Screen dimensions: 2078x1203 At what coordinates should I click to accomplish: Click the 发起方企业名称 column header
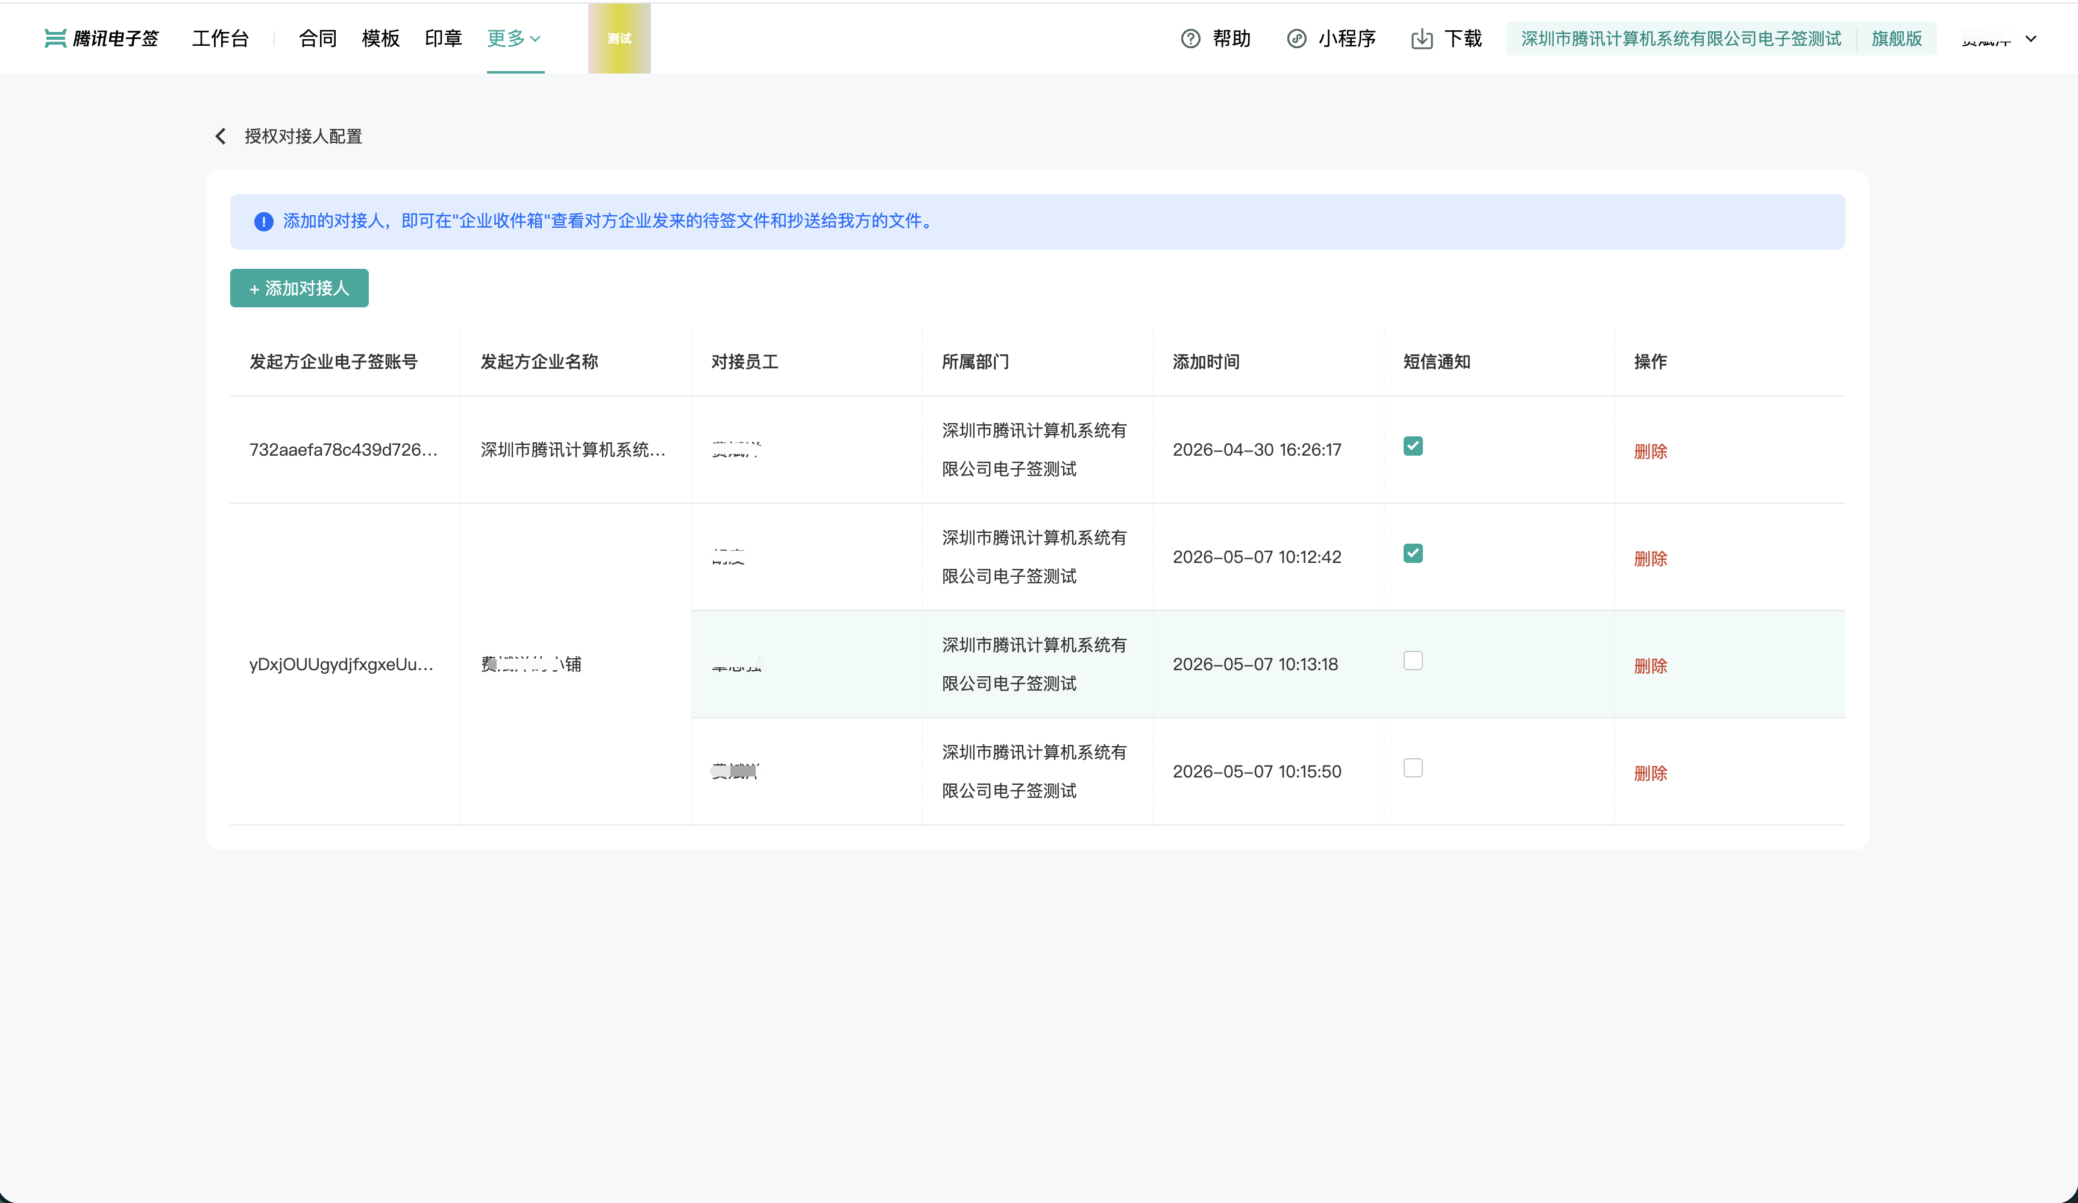[539, 362]
